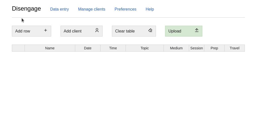Click the Disengage app title
This screenshot has width=257, height=135.
(x=26, y=9)
